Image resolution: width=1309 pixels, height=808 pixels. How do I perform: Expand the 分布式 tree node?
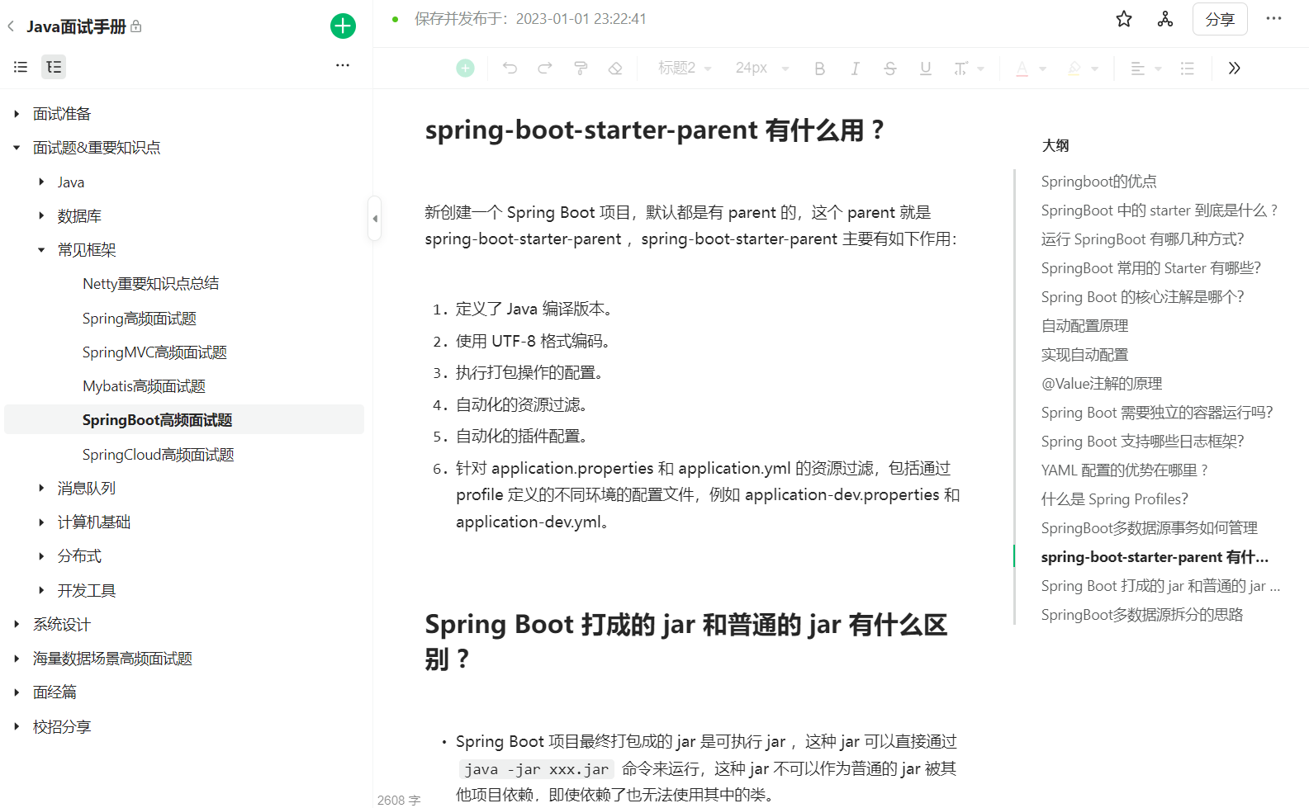41,556
